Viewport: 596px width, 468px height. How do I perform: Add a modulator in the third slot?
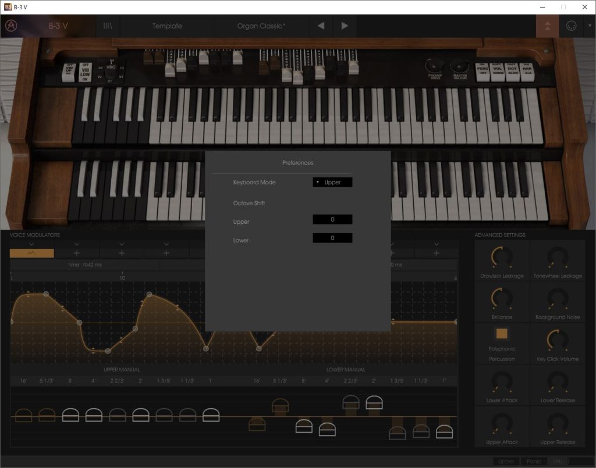point(122,253)
